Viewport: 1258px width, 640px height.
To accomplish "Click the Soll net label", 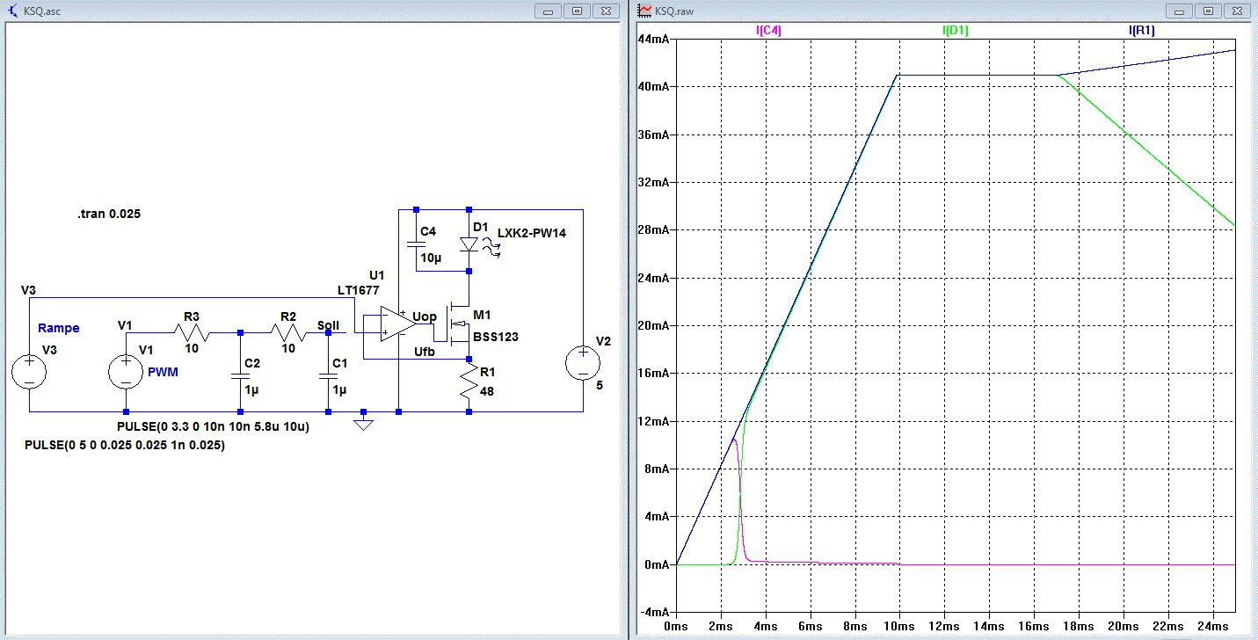I will (328, 325).
